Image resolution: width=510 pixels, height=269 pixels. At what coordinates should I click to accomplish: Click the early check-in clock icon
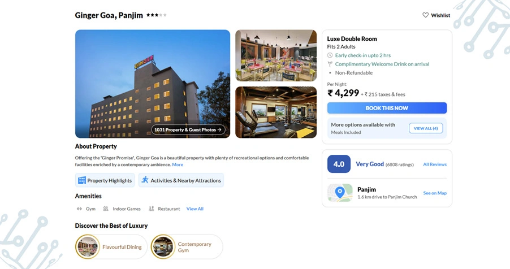click(x=330, y=55)
